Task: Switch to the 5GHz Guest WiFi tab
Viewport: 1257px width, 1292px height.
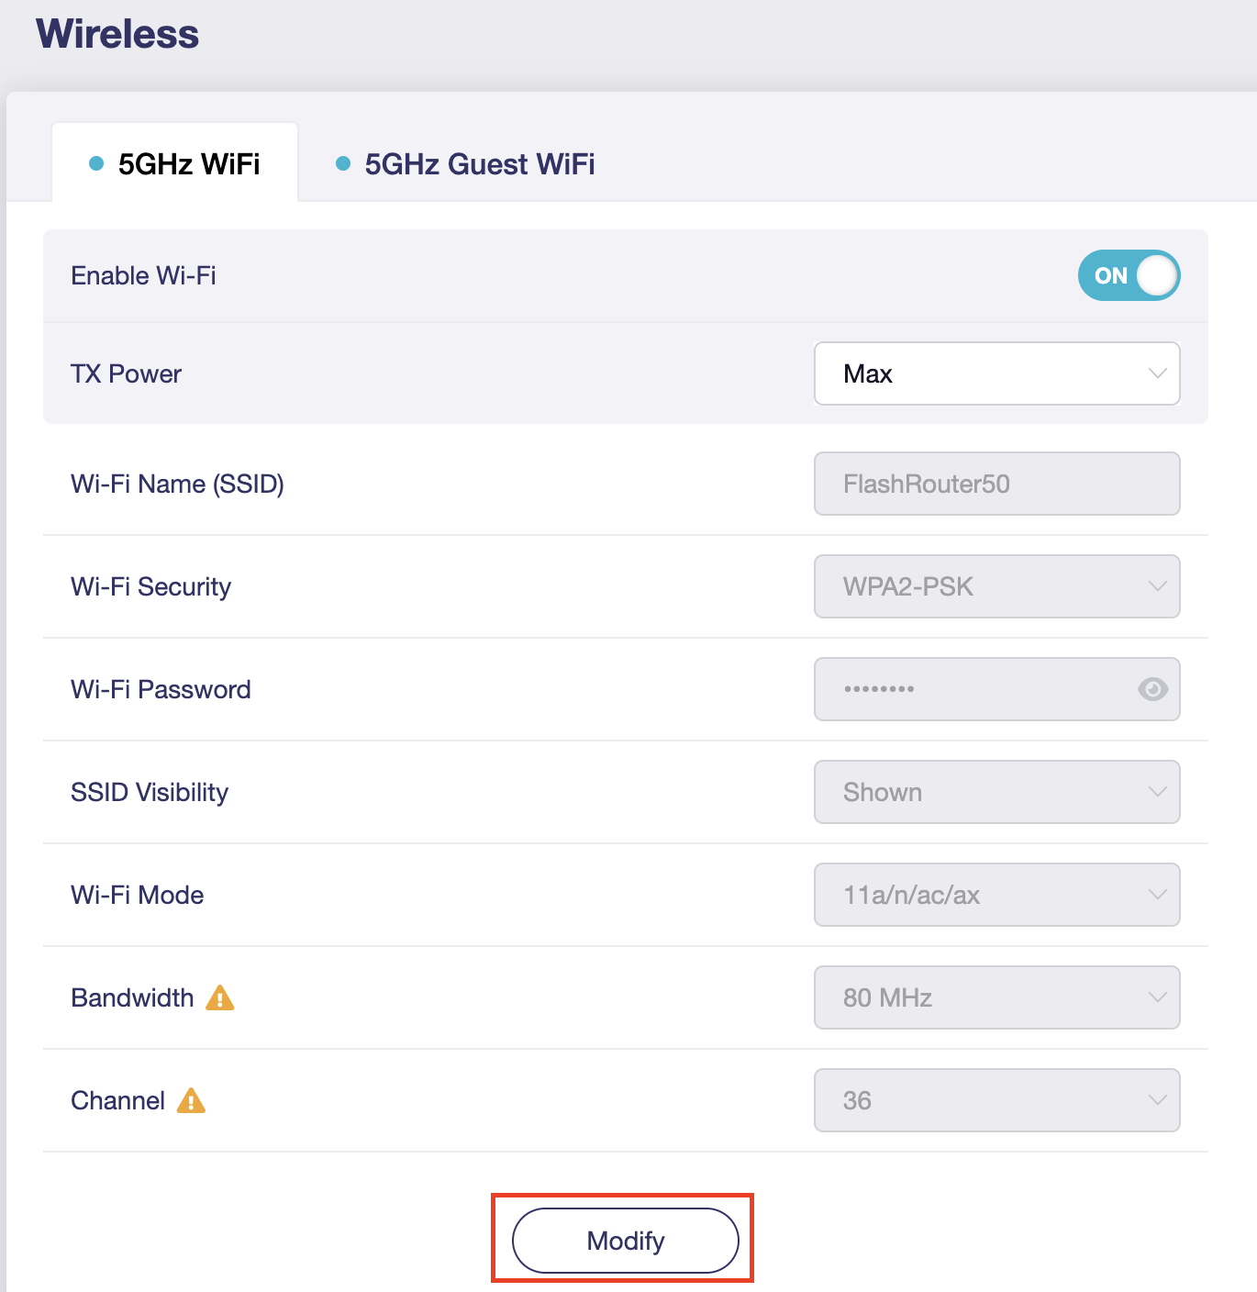Action: [479, 164]
